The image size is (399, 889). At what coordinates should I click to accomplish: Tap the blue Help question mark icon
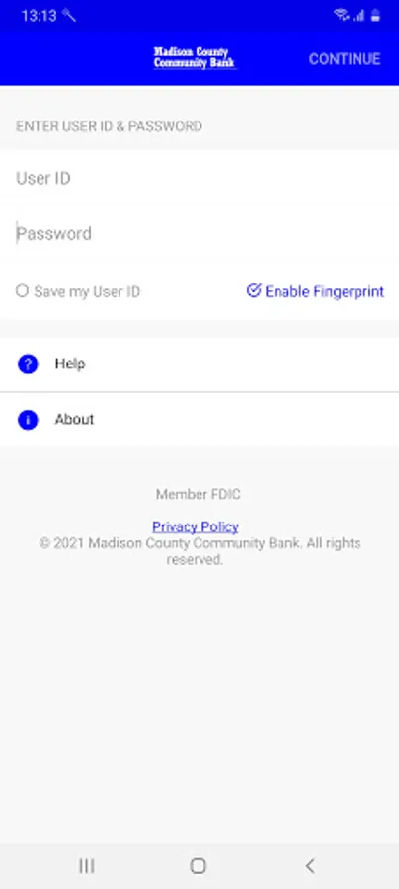(x=28, y=364)
